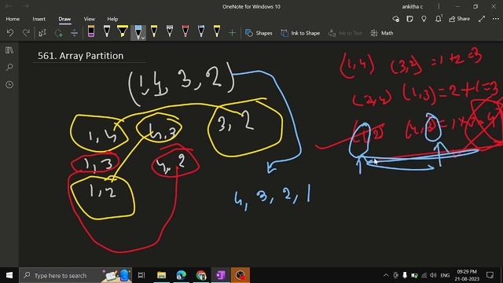Open the volume control in system tray

[x=433, y=275]
